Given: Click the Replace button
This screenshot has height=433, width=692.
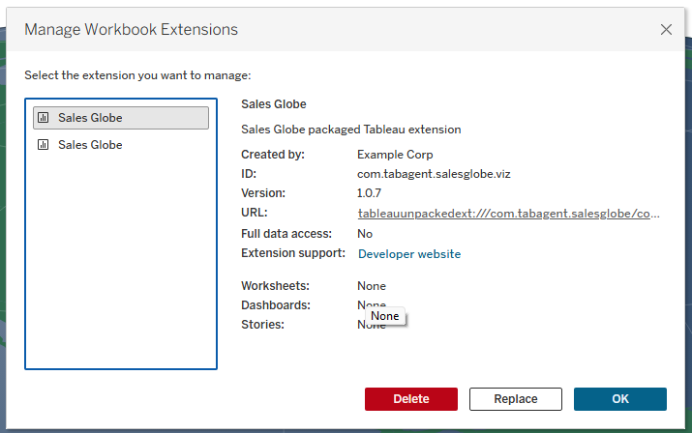Looking at the screenshot, I should [516, 399].
